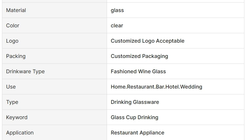This screenshot has width=249, height=140.
Task: Select the 'Customized Packaging' value
Action: point(139,56)
